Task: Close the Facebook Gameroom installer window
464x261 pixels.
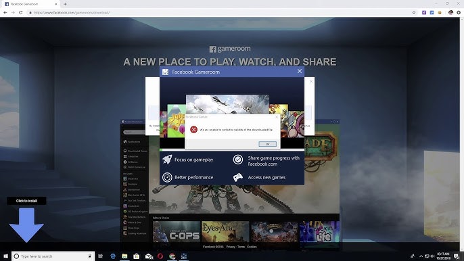Action: click(x=300, y=71)
